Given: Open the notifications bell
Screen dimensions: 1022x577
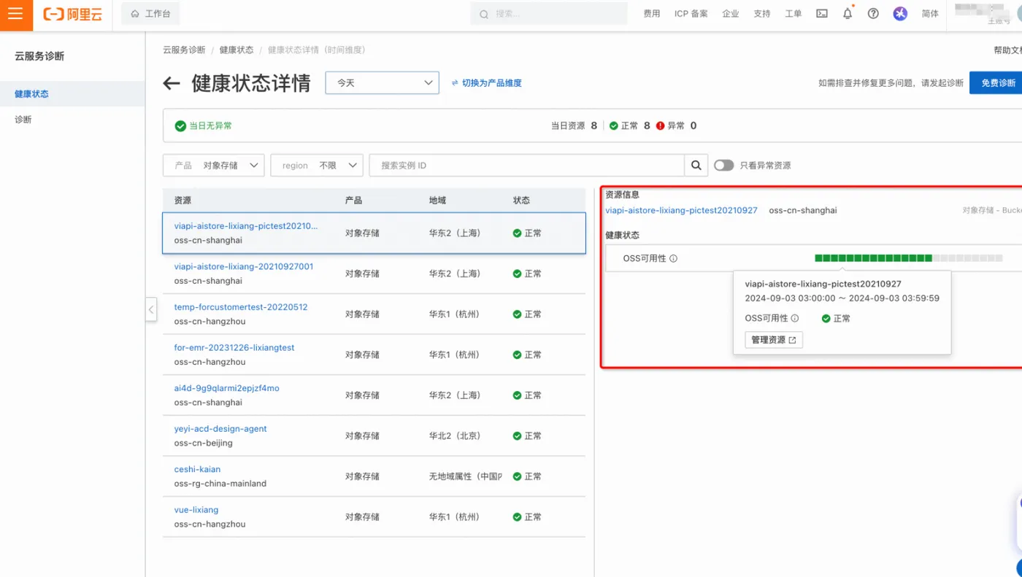Looking at the screenshot, I should click(848, 13).
